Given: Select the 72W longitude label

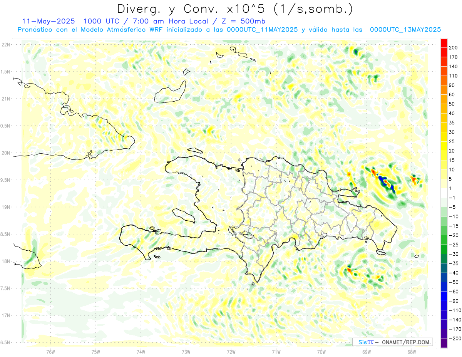Looking at the screenshot, I should [x=231, y=352].
